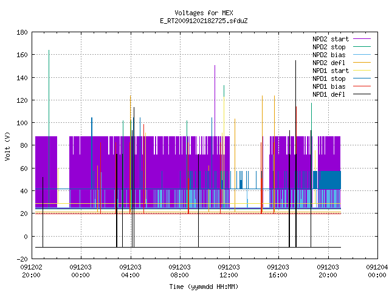Click the 180 tick label on y-axis
Image resolution: width=389 pixels, height=292 pixels.
(22, 32)
